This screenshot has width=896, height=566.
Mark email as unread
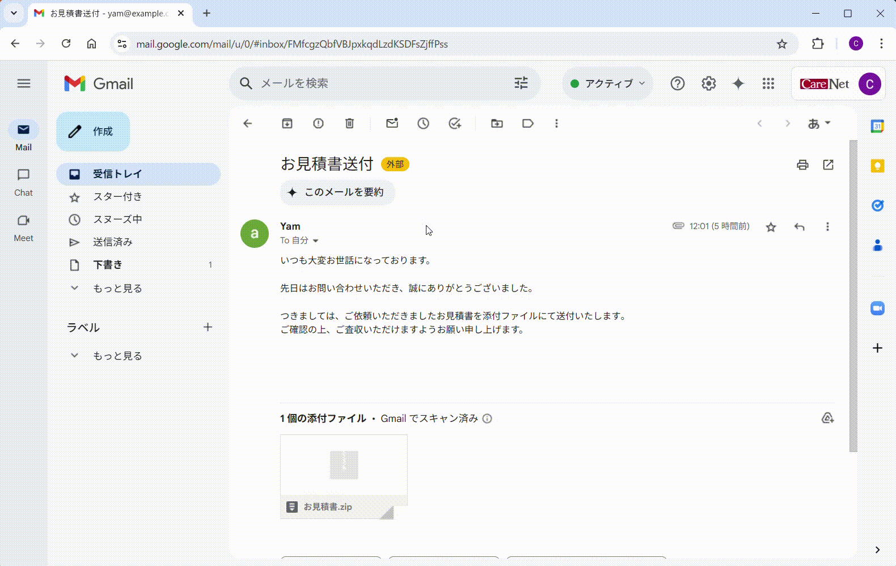[x=392, y=124]
